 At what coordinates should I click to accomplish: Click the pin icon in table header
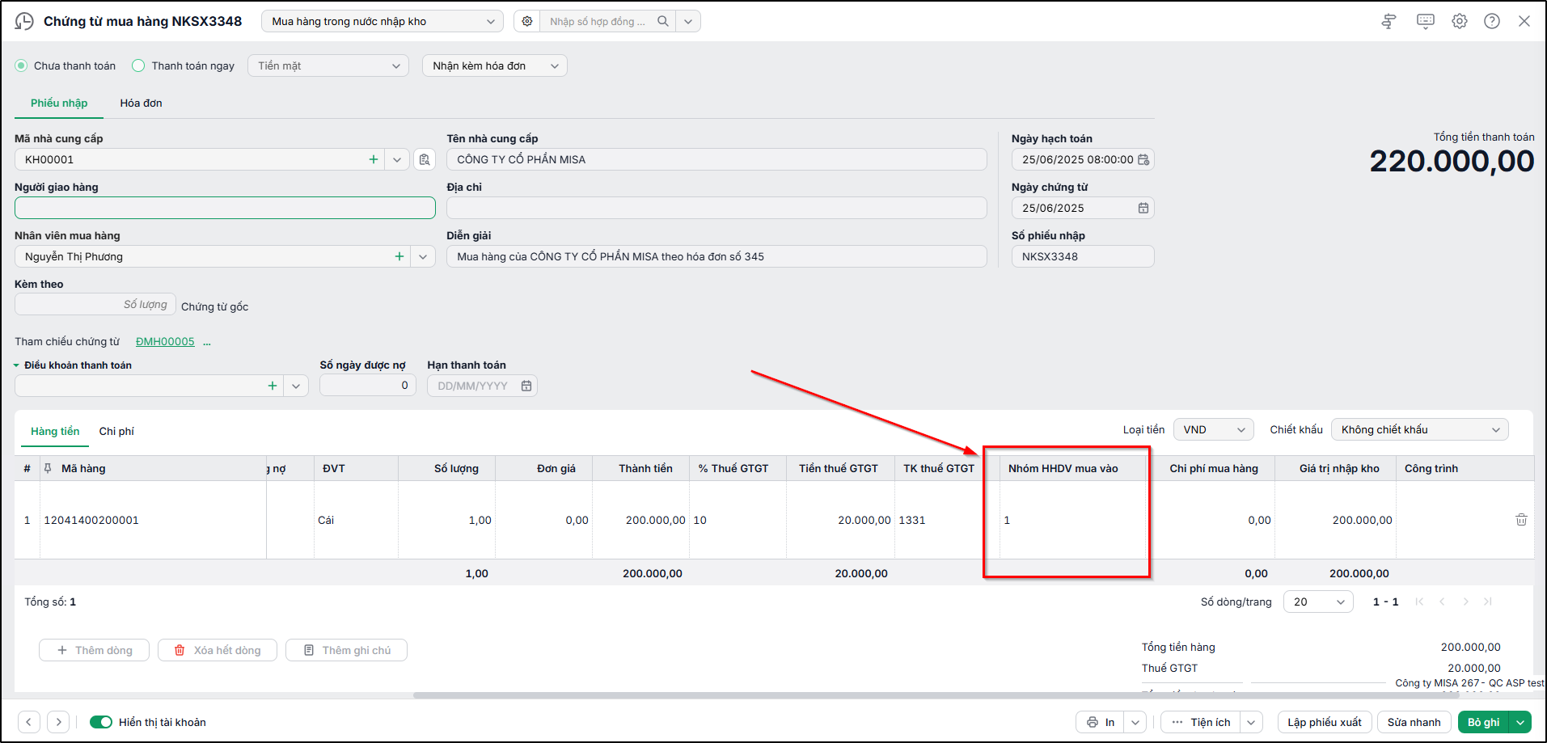48,468
